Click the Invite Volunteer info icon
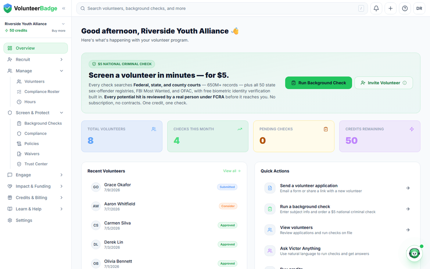The width and height of the screenshot is (430, 269). [x=405, y=83]
